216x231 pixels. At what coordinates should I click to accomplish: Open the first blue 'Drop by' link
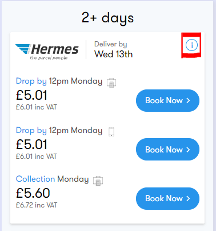click(31, 81)
